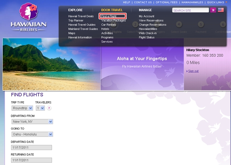Open HawaiianMiles under Manage

pyautogui.click(x=148, y=29)
